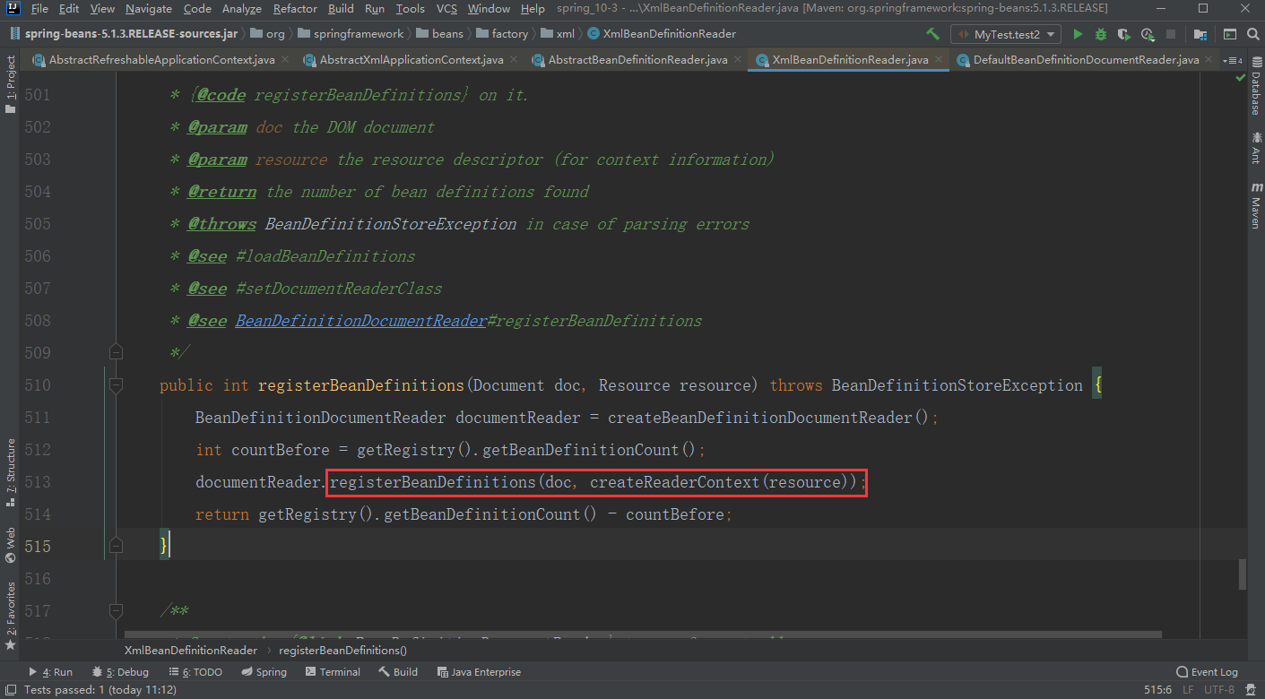The height and width of the screenshot is (699, 1265).
Task: Open the Event Log
Action: point(1207,672)
